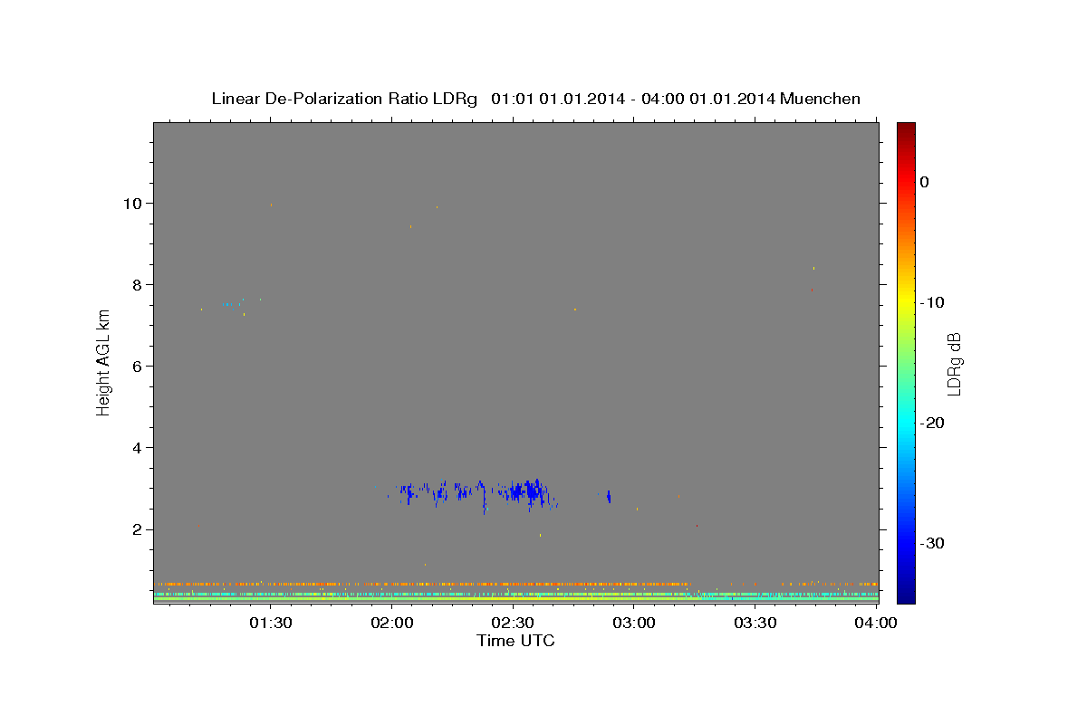Select the 04:00 time tick label

pos(876,623)
